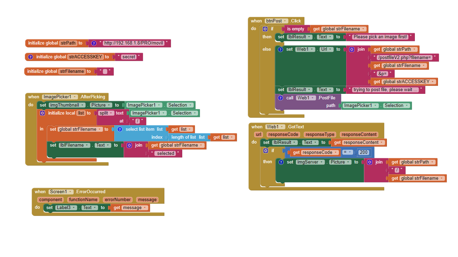Click help icon on initialize global strACCESSKEY
Screen dimensions: 458x257
[x=30, y=57]
